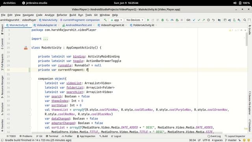Open the Structure side panel
This screenshot has width=252, height=142.
tap(2, 109)
